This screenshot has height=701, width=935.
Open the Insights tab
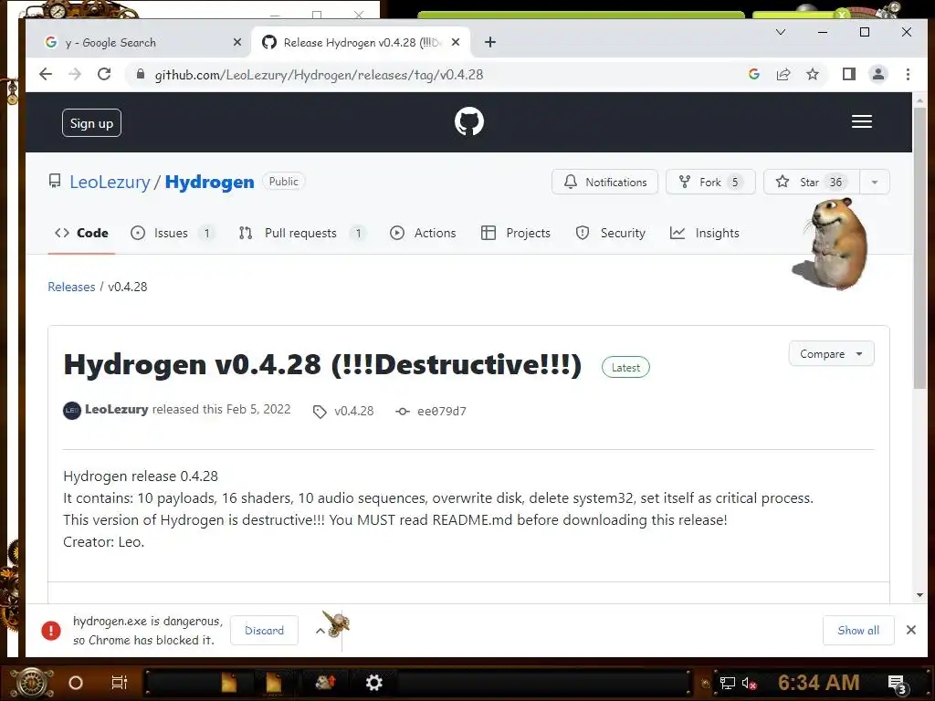[705, 233]
